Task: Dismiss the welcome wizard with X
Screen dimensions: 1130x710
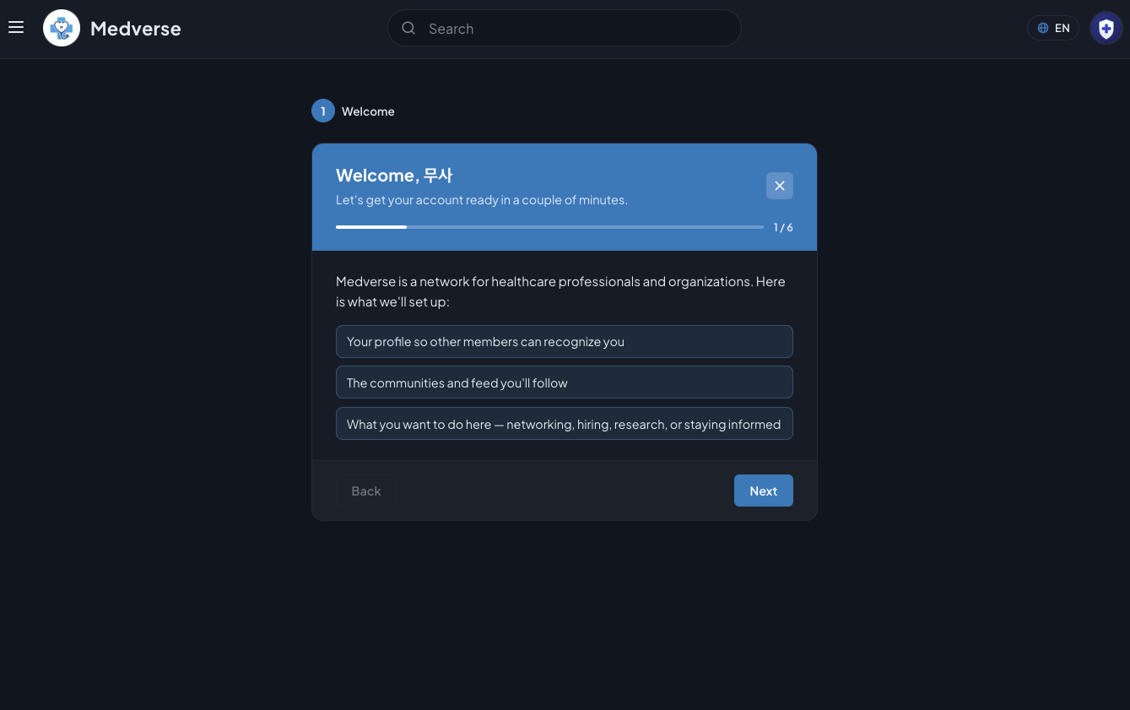Action: [x=780, y=186]
